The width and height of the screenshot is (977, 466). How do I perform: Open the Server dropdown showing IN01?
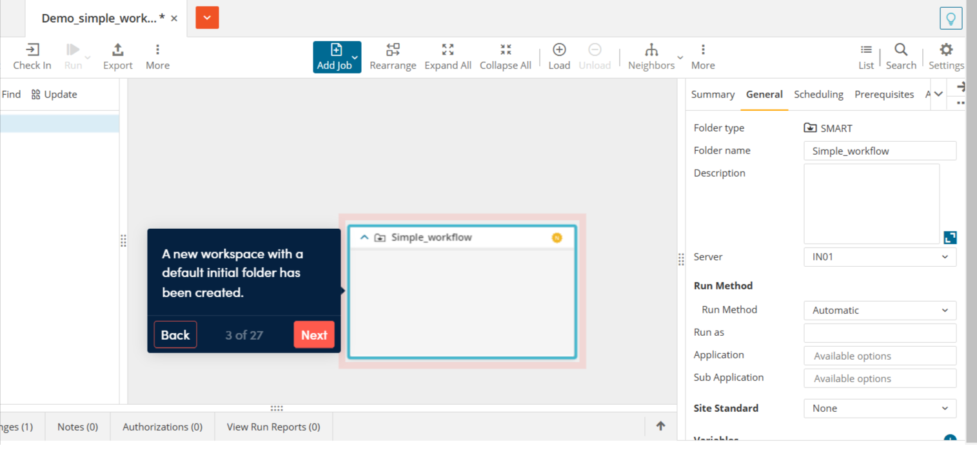tap(880, 257)
